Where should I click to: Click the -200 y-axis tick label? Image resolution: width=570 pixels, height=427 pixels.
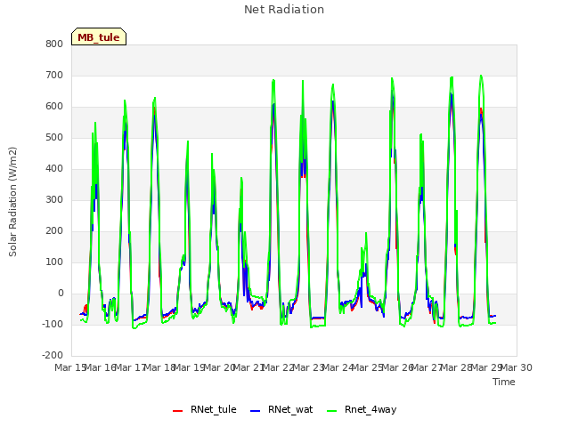(x=53, y=356)
